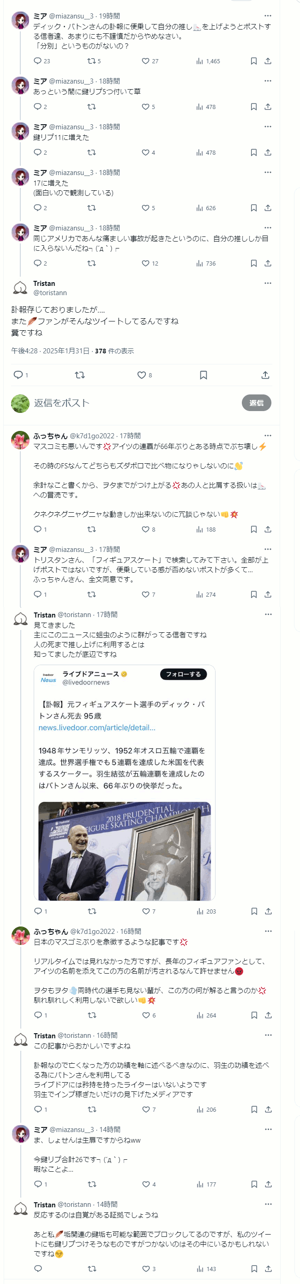The width and height of the screenshot is (300, 1284).
Task: Bookmark ふっちゃん's reply with 188 views
Action: (254, 529)
